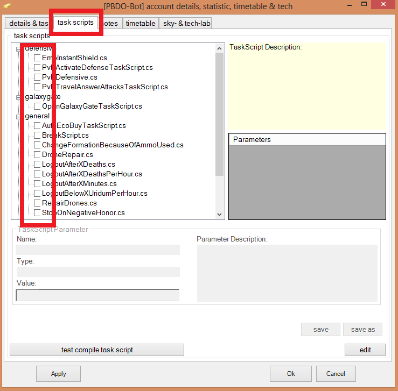Switch to the timetable tab
Screen dimensions: 398x391
[141, 23]
